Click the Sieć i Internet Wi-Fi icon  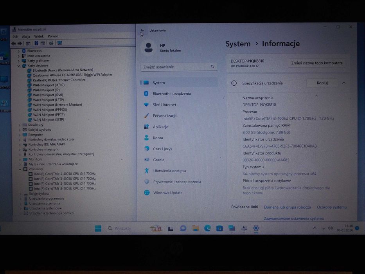tap(146, 105)
